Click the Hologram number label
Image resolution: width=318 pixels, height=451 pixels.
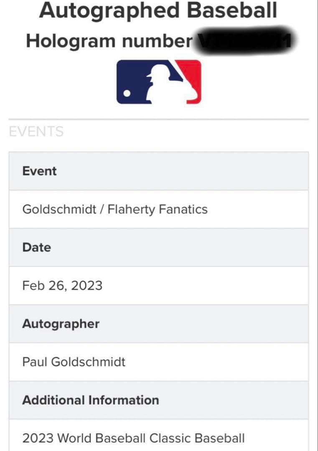[109, 41]
